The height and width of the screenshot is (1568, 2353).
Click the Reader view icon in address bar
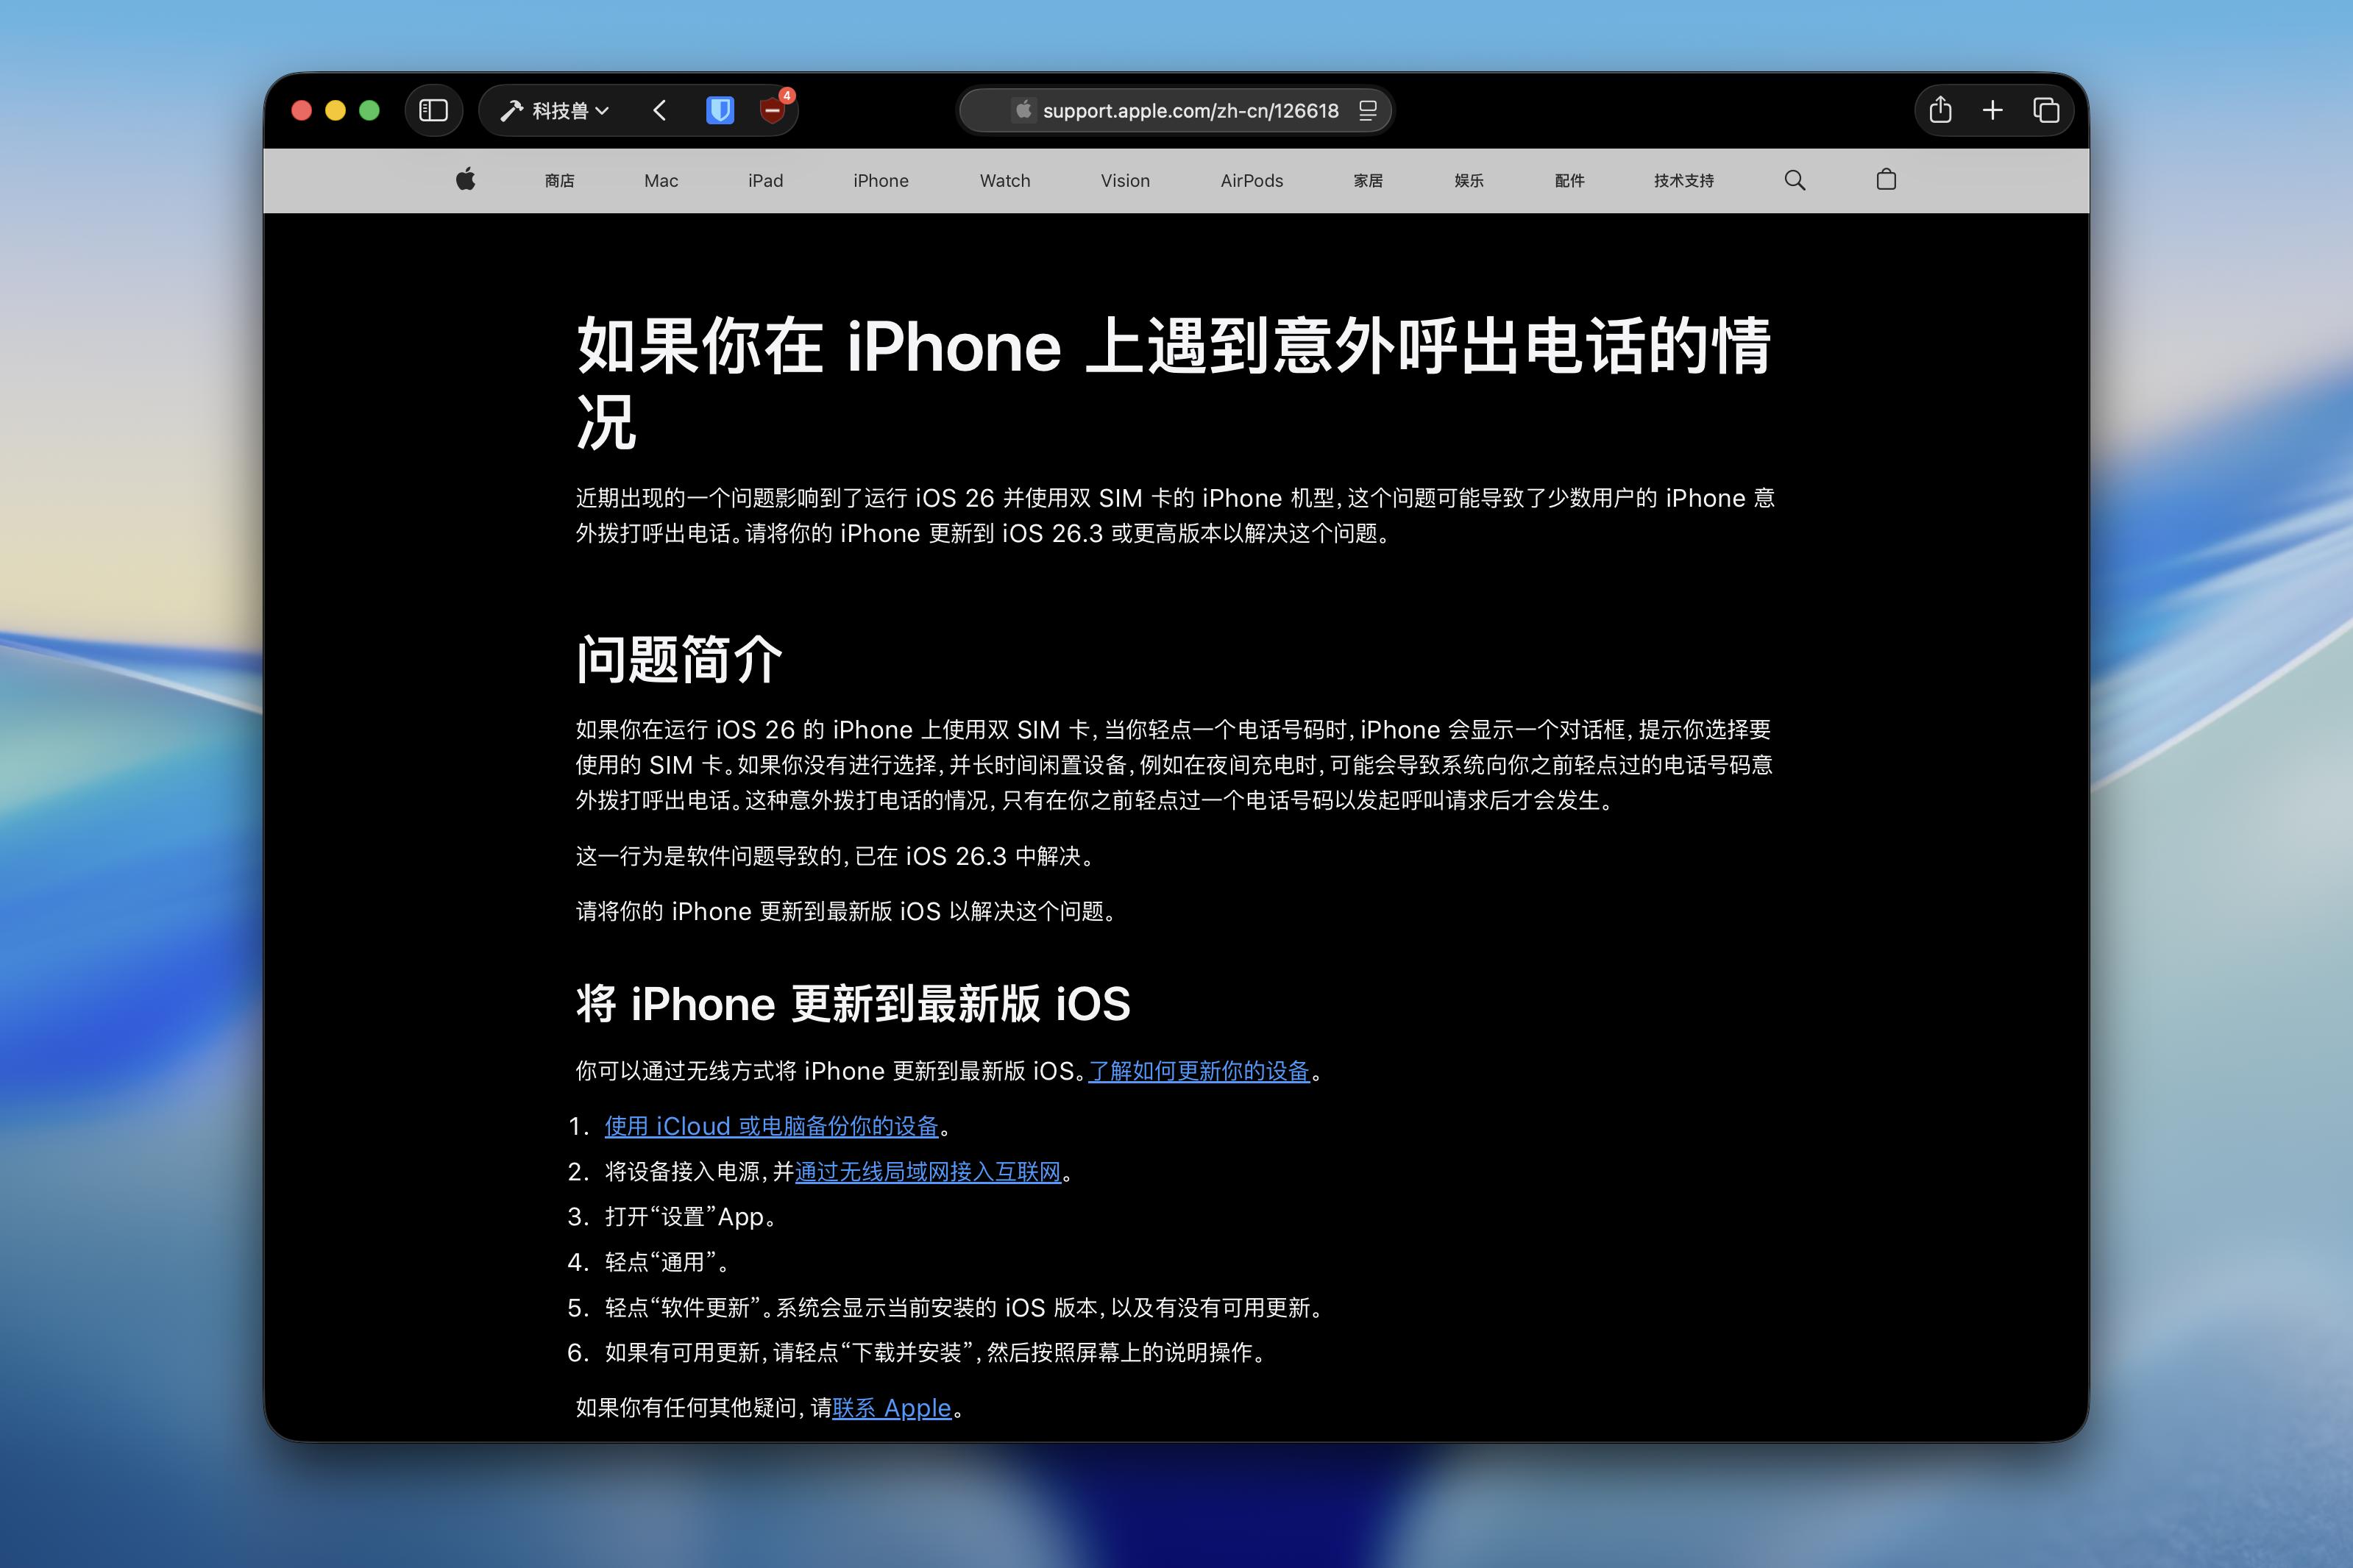point(1368,110)
